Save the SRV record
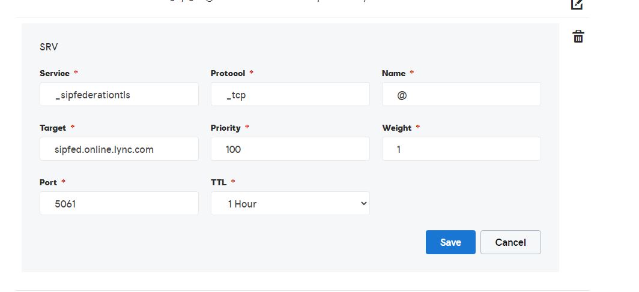The image size is (639, 292). [x=450, y=242]
